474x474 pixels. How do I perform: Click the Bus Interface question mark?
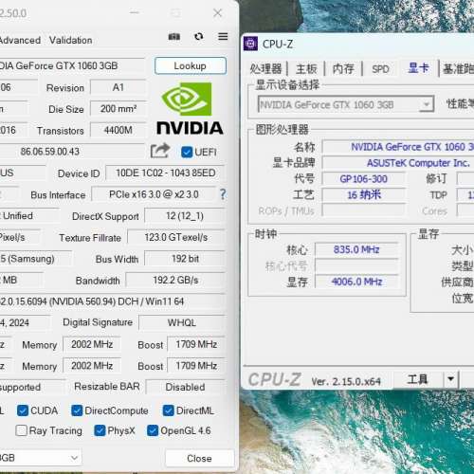223,194
